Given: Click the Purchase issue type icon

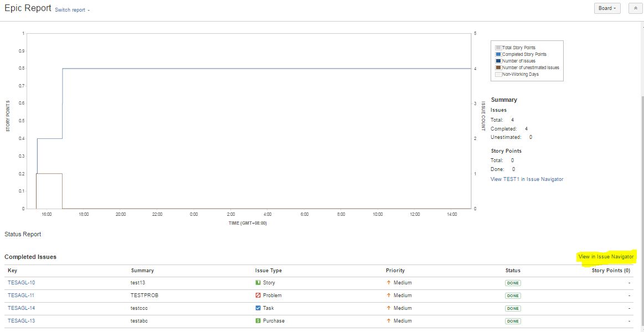Looking at the screenshot, I should (x=258, y=321).
